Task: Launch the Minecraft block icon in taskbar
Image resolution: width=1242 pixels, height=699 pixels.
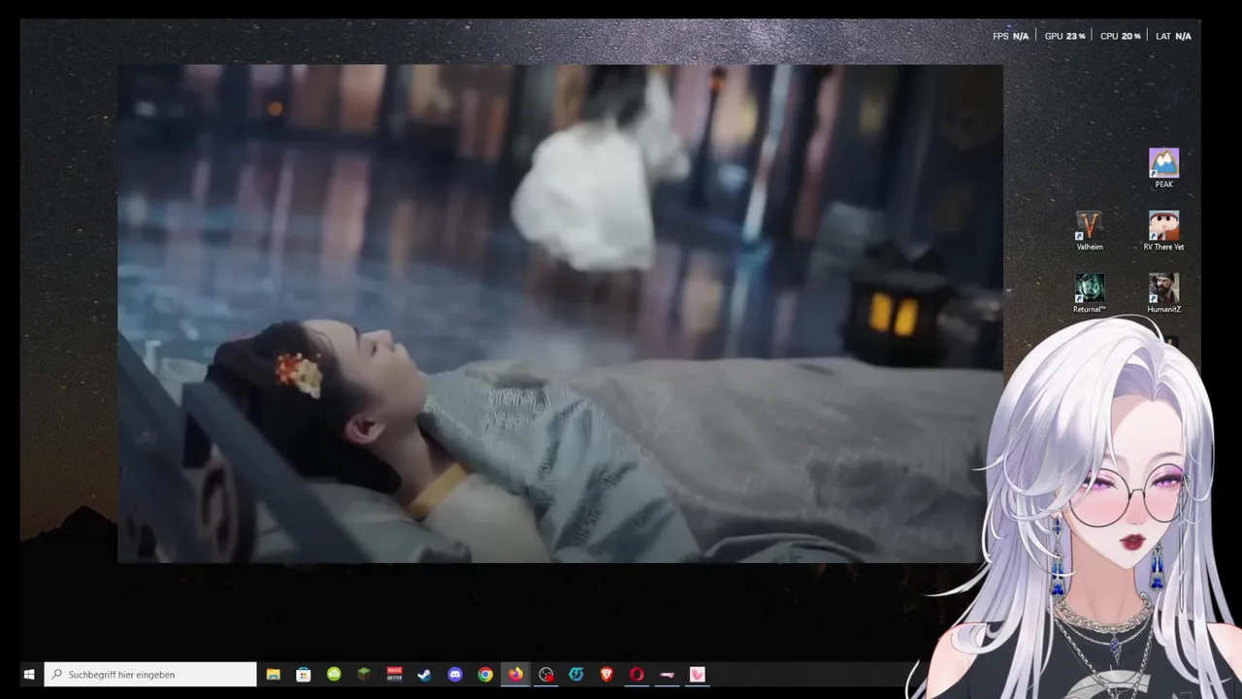Action: pyautogui.click(x=364, y=675)
